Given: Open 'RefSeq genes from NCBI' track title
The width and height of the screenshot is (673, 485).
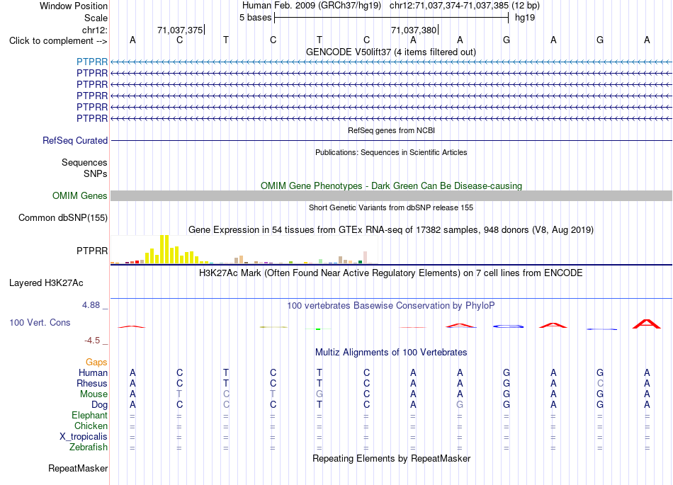Looking at the screenshot, I should tap(391, 130).
